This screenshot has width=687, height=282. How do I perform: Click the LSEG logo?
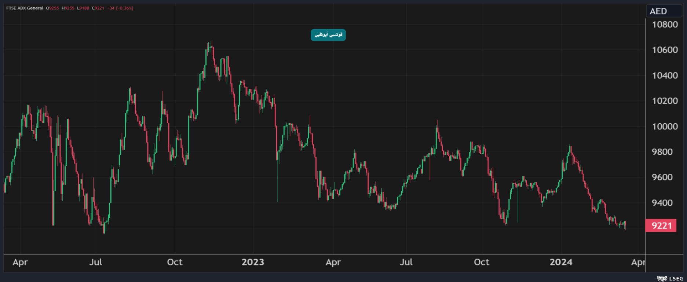coord(670,279)
